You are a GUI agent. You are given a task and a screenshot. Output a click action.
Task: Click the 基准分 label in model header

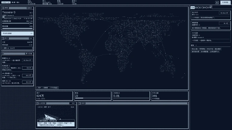point(29,8)
